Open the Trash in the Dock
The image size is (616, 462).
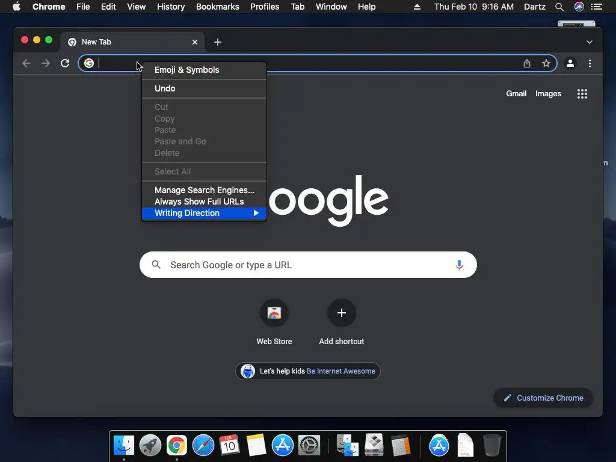pyautogui.click(x=491, y=446)
